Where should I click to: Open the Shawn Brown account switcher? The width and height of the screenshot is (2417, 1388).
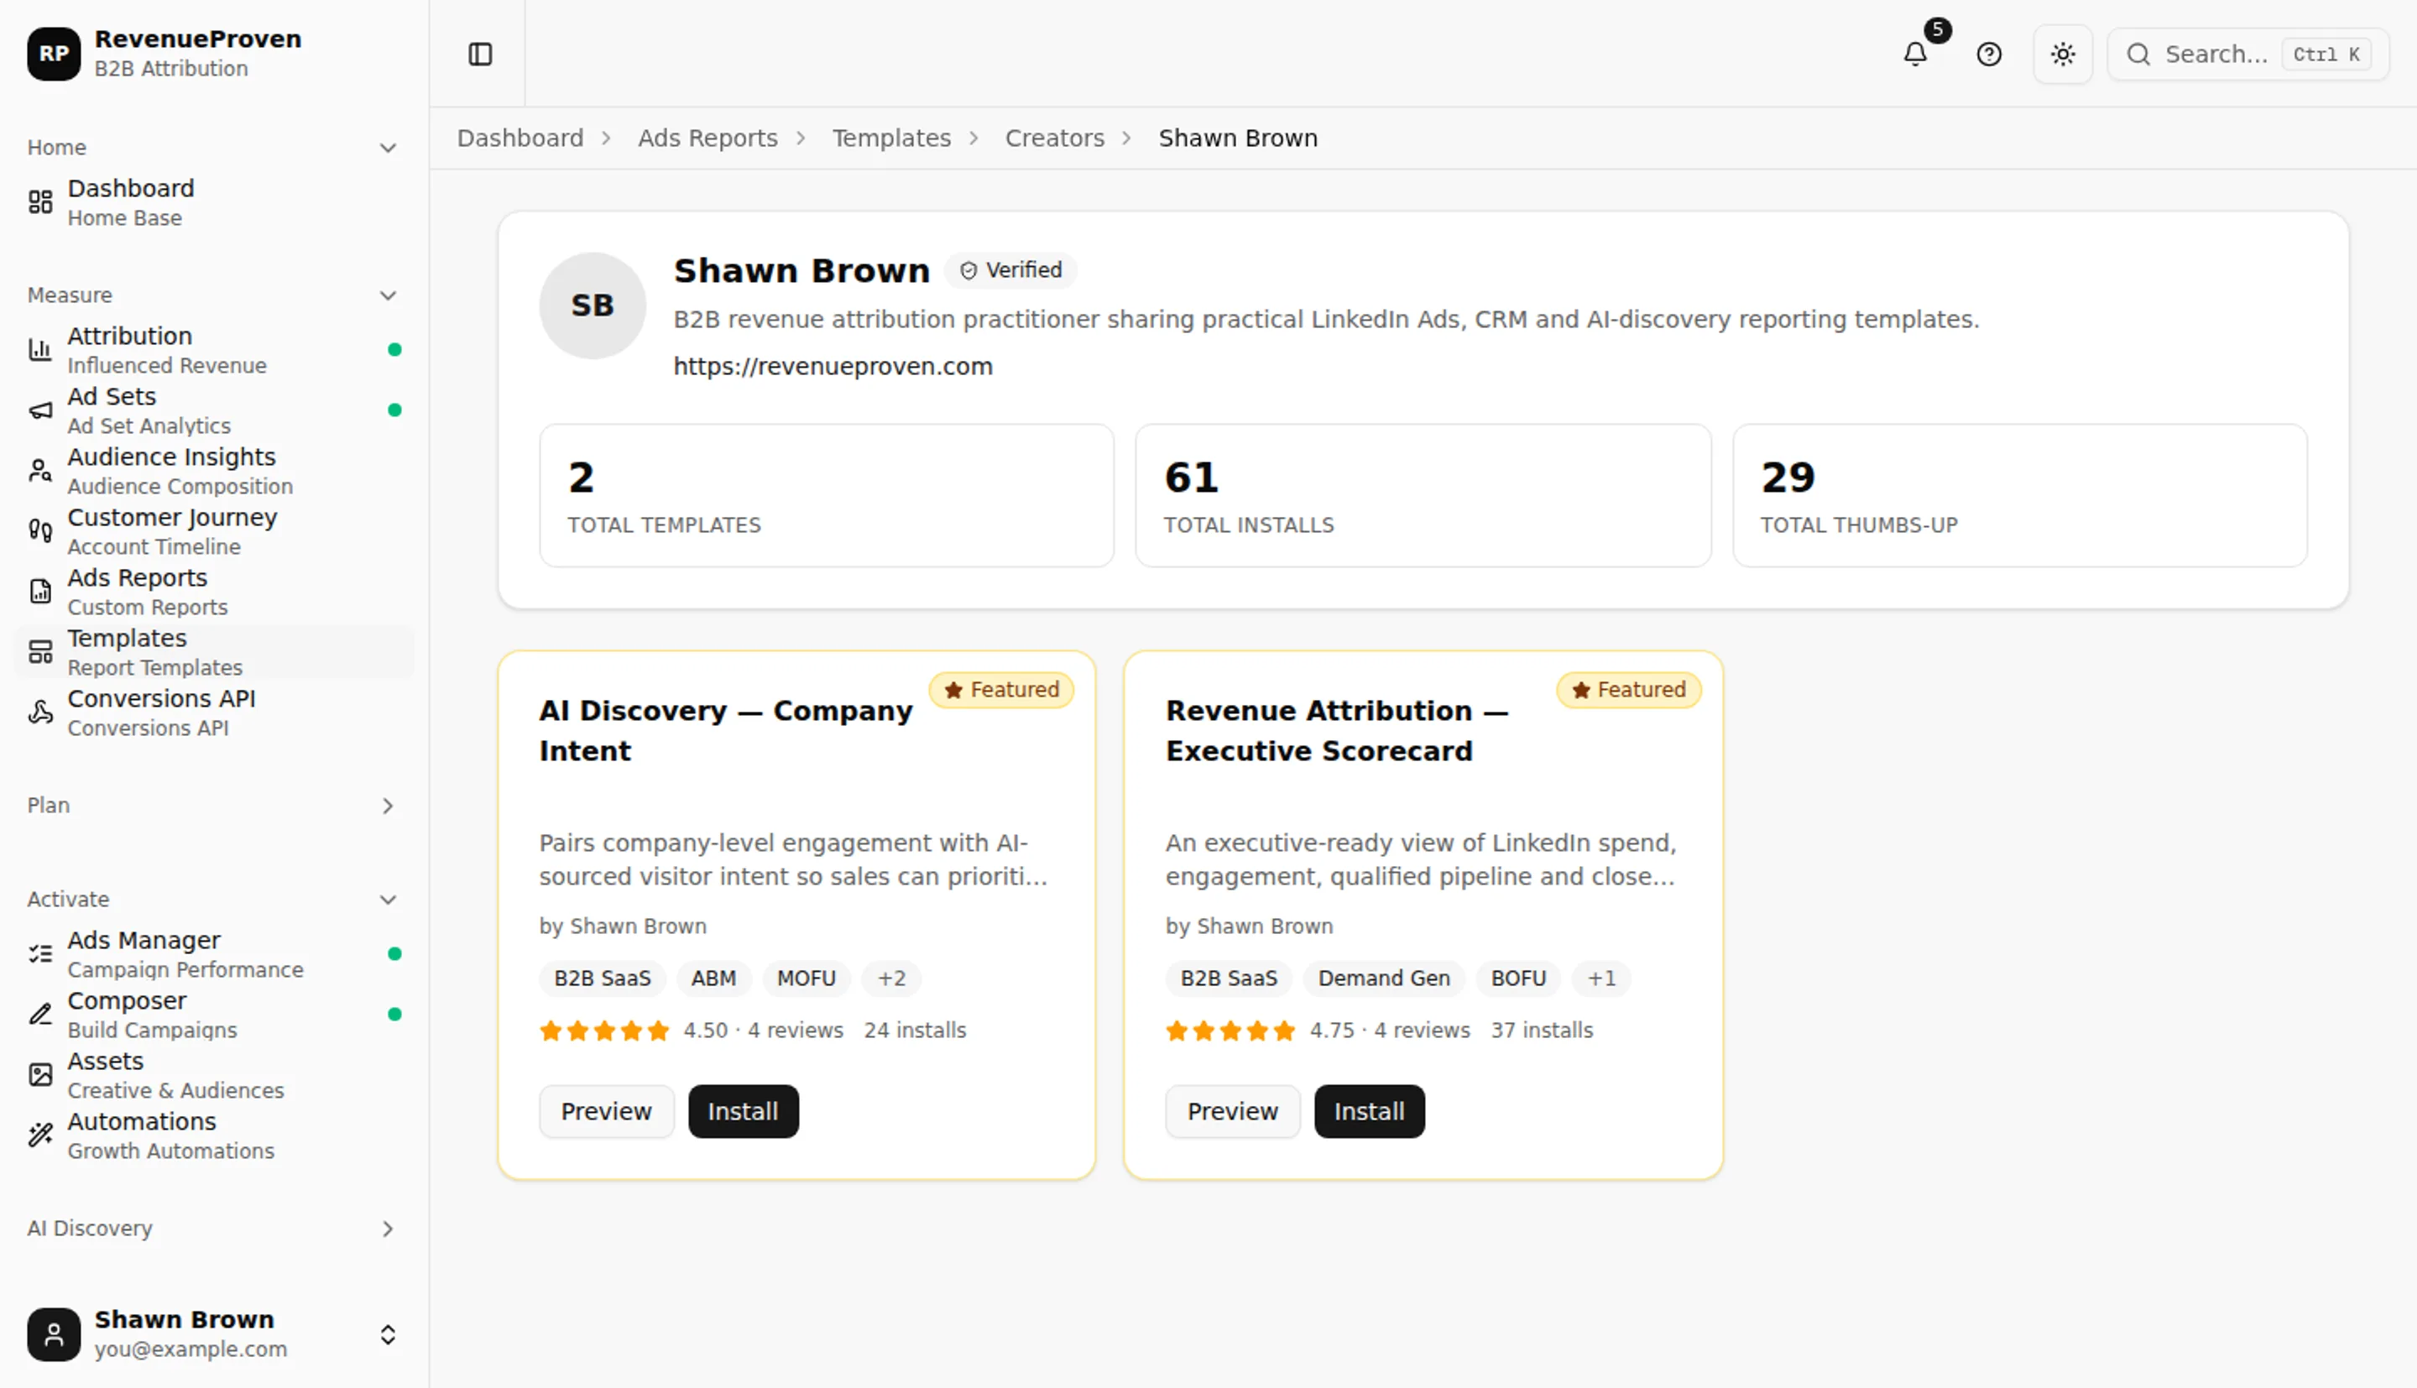pos(213,1333)
